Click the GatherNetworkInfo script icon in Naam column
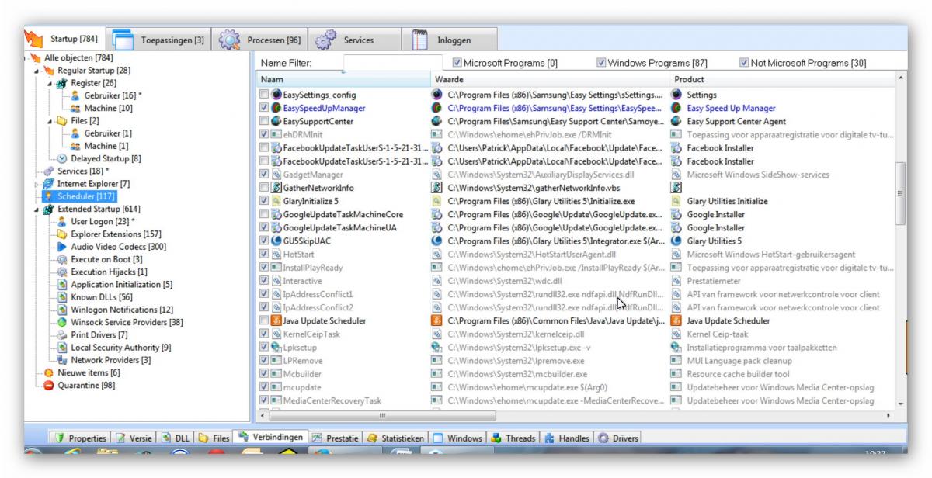 click(276, 187)
